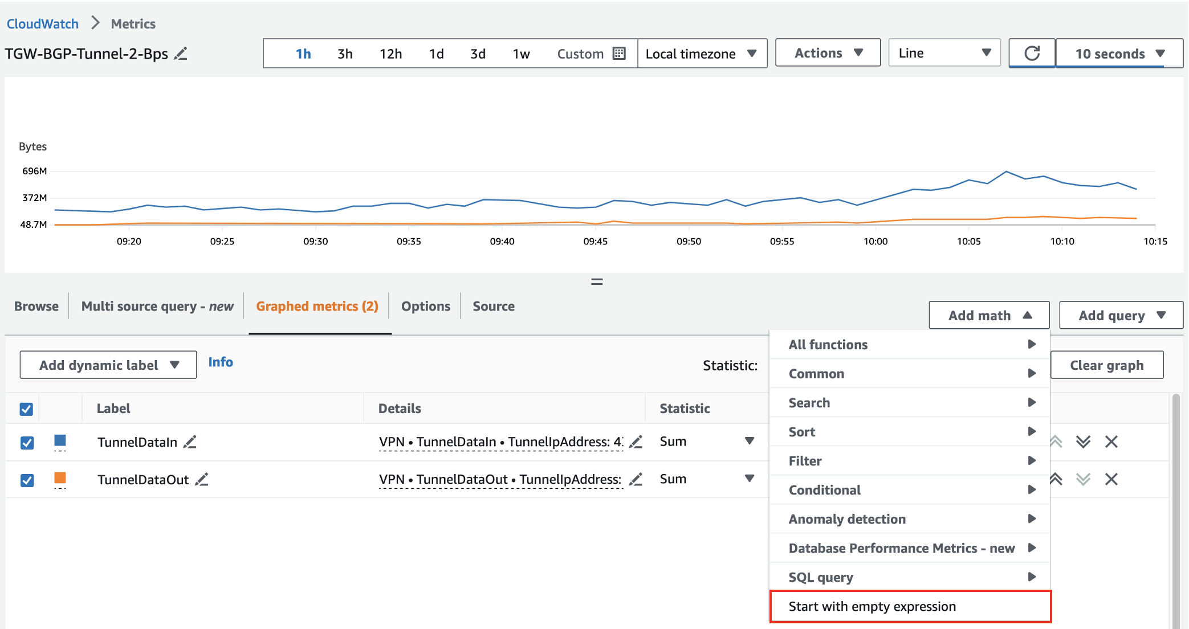Edit the TunnelDataIn label with pencil icon
1189x629 pixels.
click(190, 442)
